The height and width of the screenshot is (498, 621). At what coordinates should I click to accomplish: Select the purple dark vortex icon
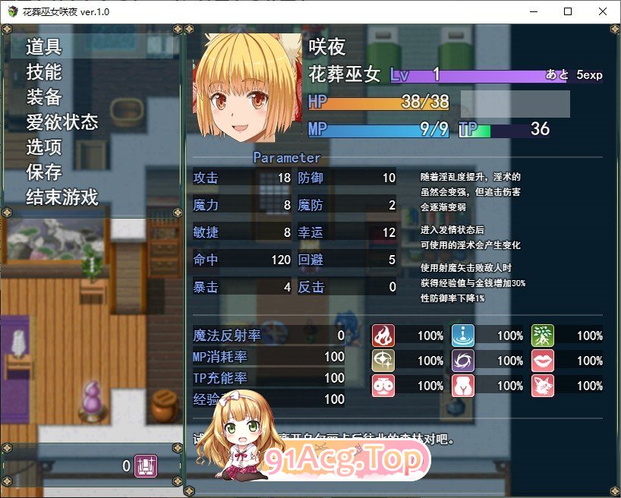(463, 361)
